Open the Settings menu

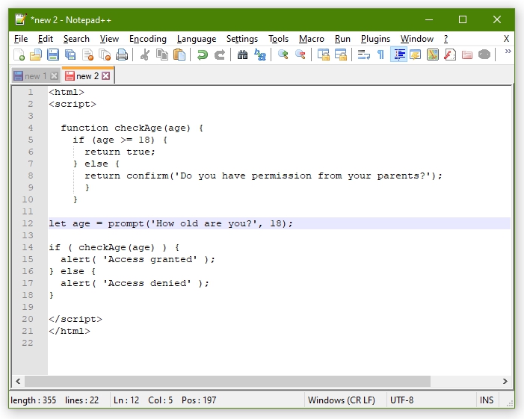click(242, 39)
